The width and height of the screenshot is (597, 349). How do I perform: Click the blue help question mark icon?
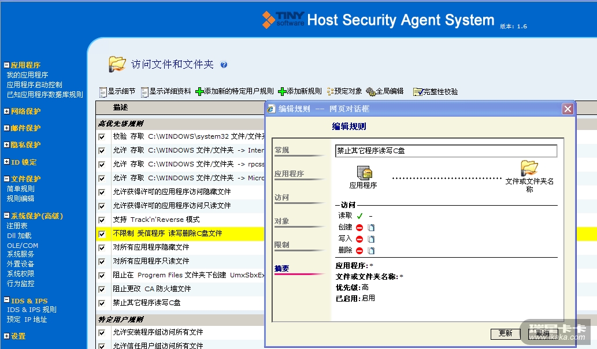224,65
